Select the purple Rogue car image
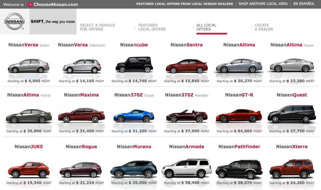 click(81, 170)
